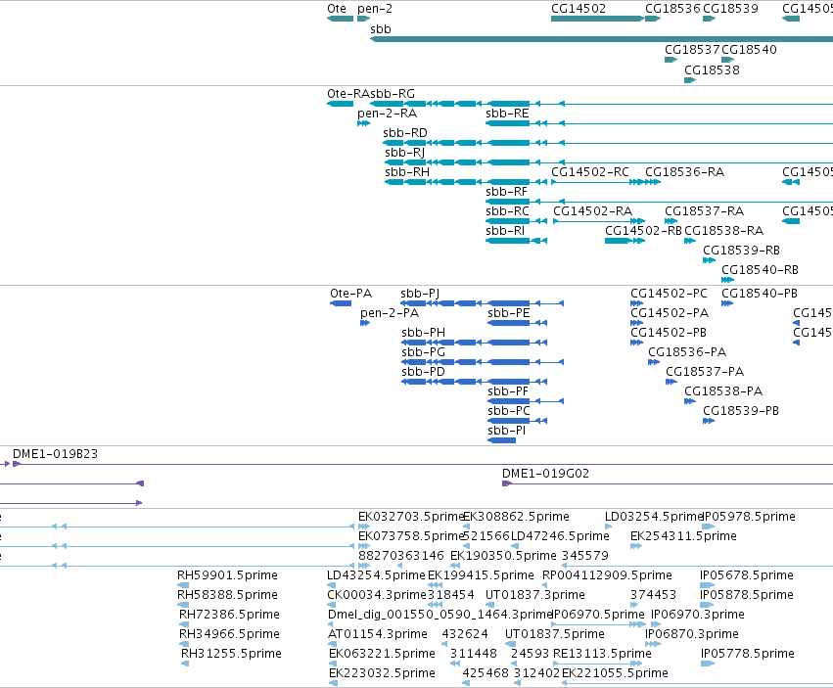The height and width of the screenshot is (688, 833).
Task: Select the EK308862.5prime EST label
Action: [517, 517]
